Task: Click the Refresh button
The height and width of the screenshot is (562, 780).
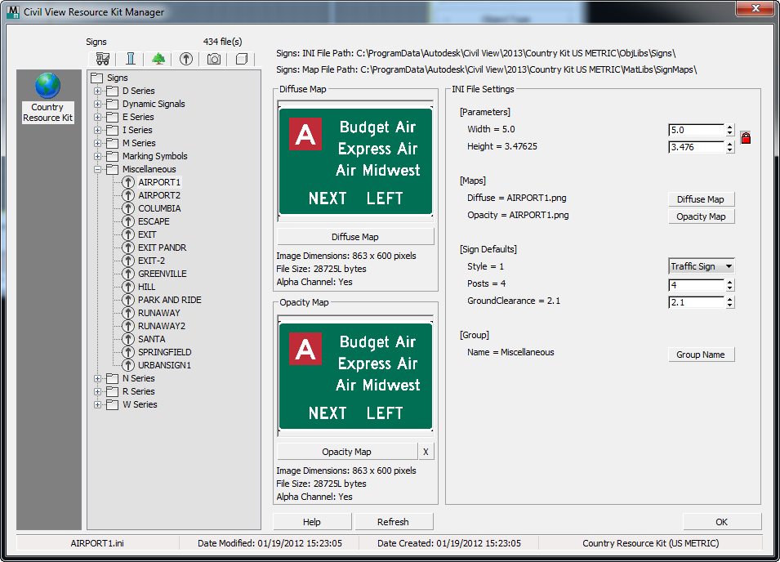Action: 393,522
